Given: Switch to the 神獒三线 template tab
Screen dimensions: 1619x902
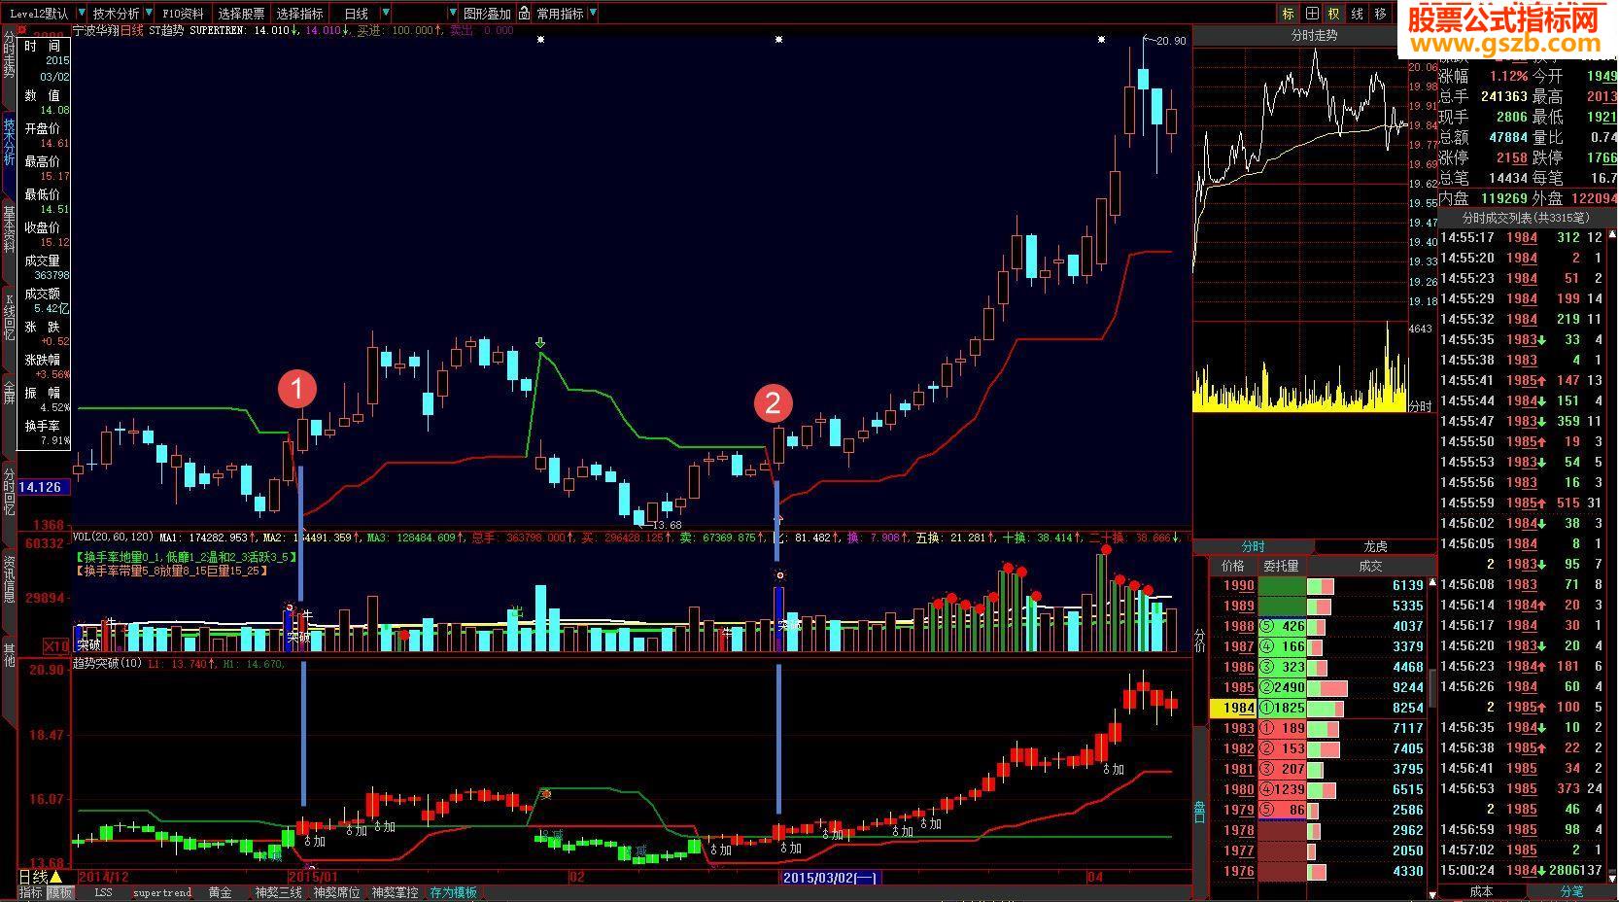Looking at the screenshot, I should pyautogui.click(x=278, y=892).
